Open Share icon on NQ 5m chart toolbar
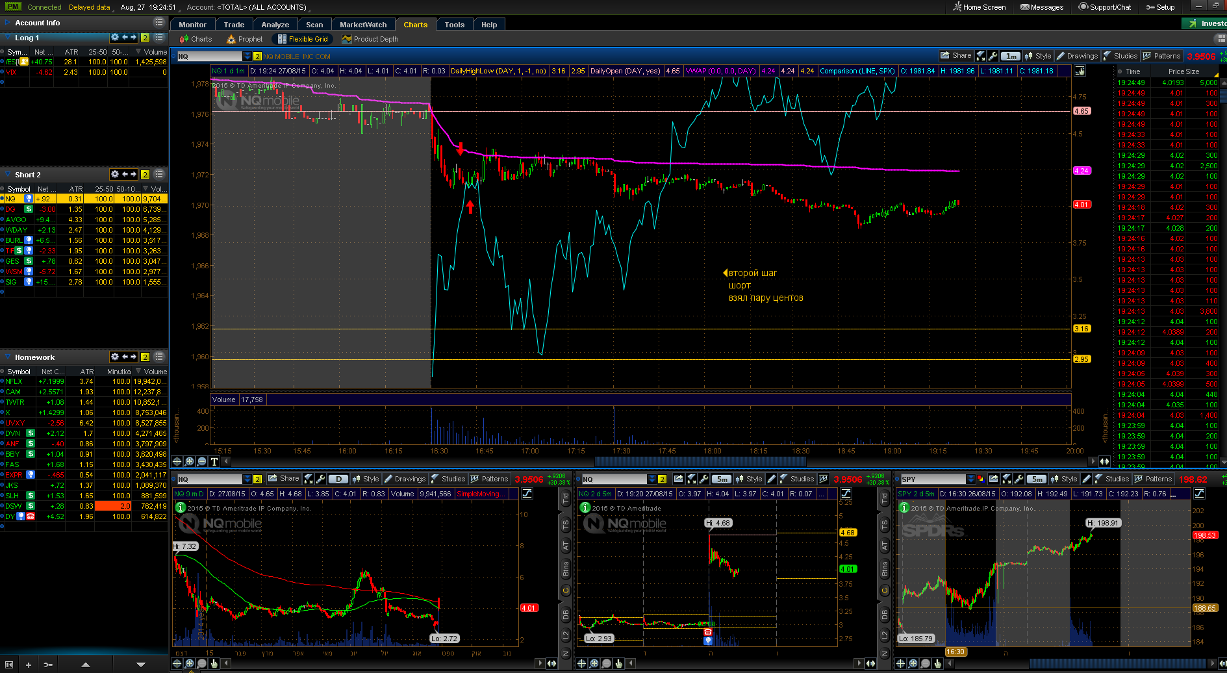The image size is (1227, 673). coord(679,479)
